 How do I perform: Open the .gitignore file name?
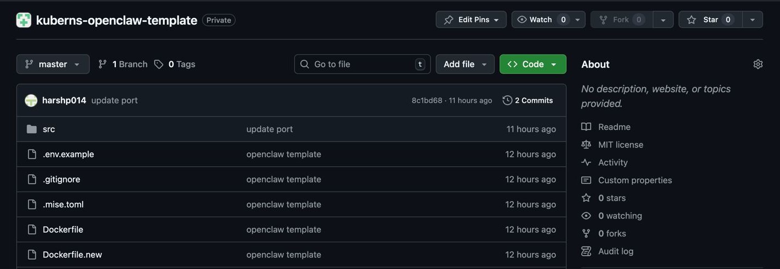click(62, 179)
